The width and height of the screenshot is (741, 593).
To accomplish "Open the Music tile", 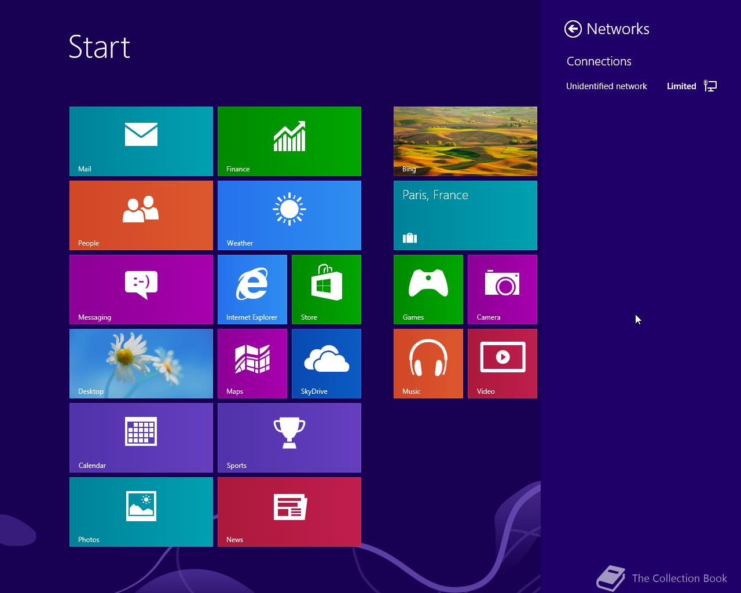I will coord(428,364).
